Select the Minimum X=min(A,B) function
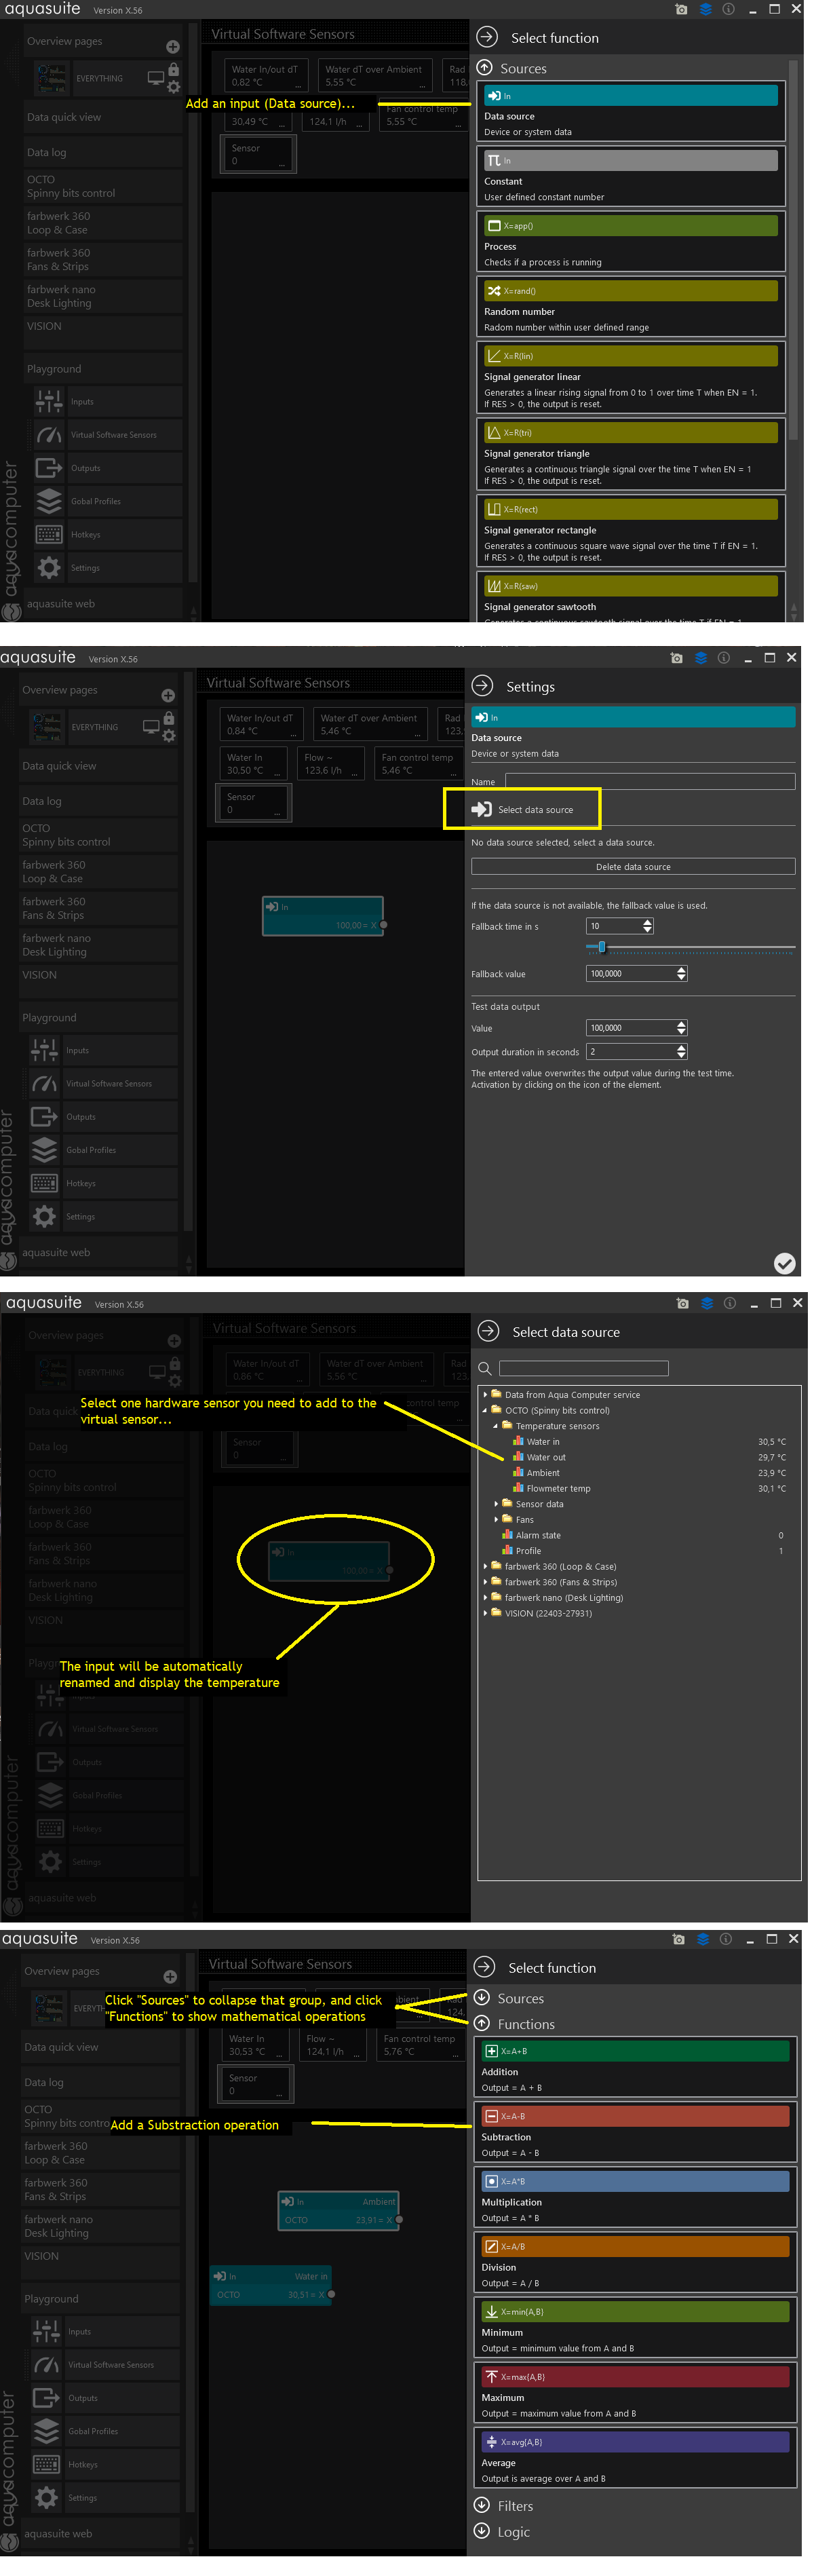This screenshot has height=2576, width=833. (x=635, y=2327)
